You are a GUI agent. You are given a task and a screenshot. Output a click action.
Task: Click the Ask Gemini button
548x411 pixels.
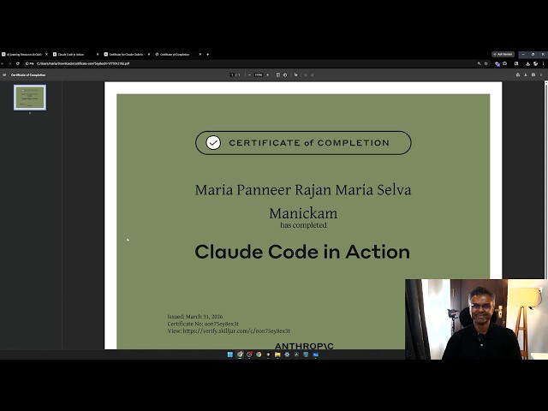click(x=503, y=54)
